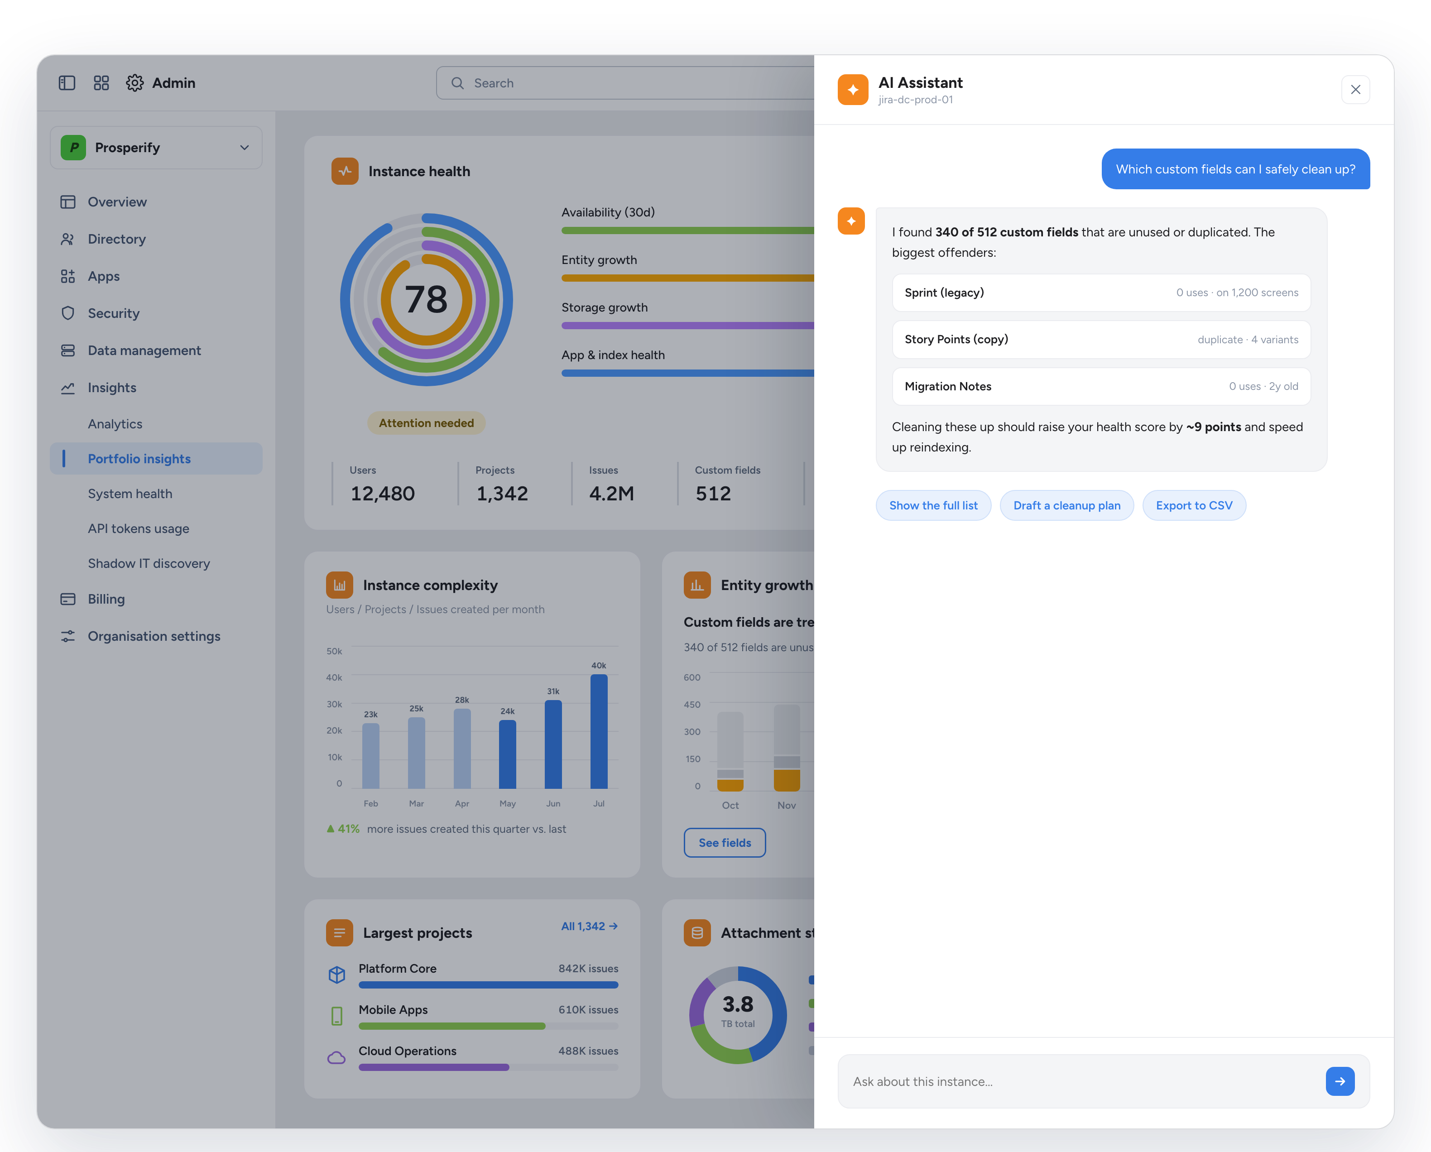
Task: Open the app grid switcher icon
Action: [x=101, y=83]
